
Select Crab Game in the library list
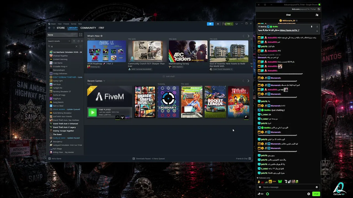(x=58, y=63)
